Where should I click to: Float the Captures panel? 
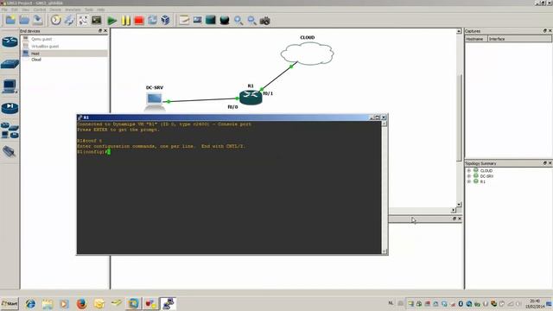click(545, 31)
